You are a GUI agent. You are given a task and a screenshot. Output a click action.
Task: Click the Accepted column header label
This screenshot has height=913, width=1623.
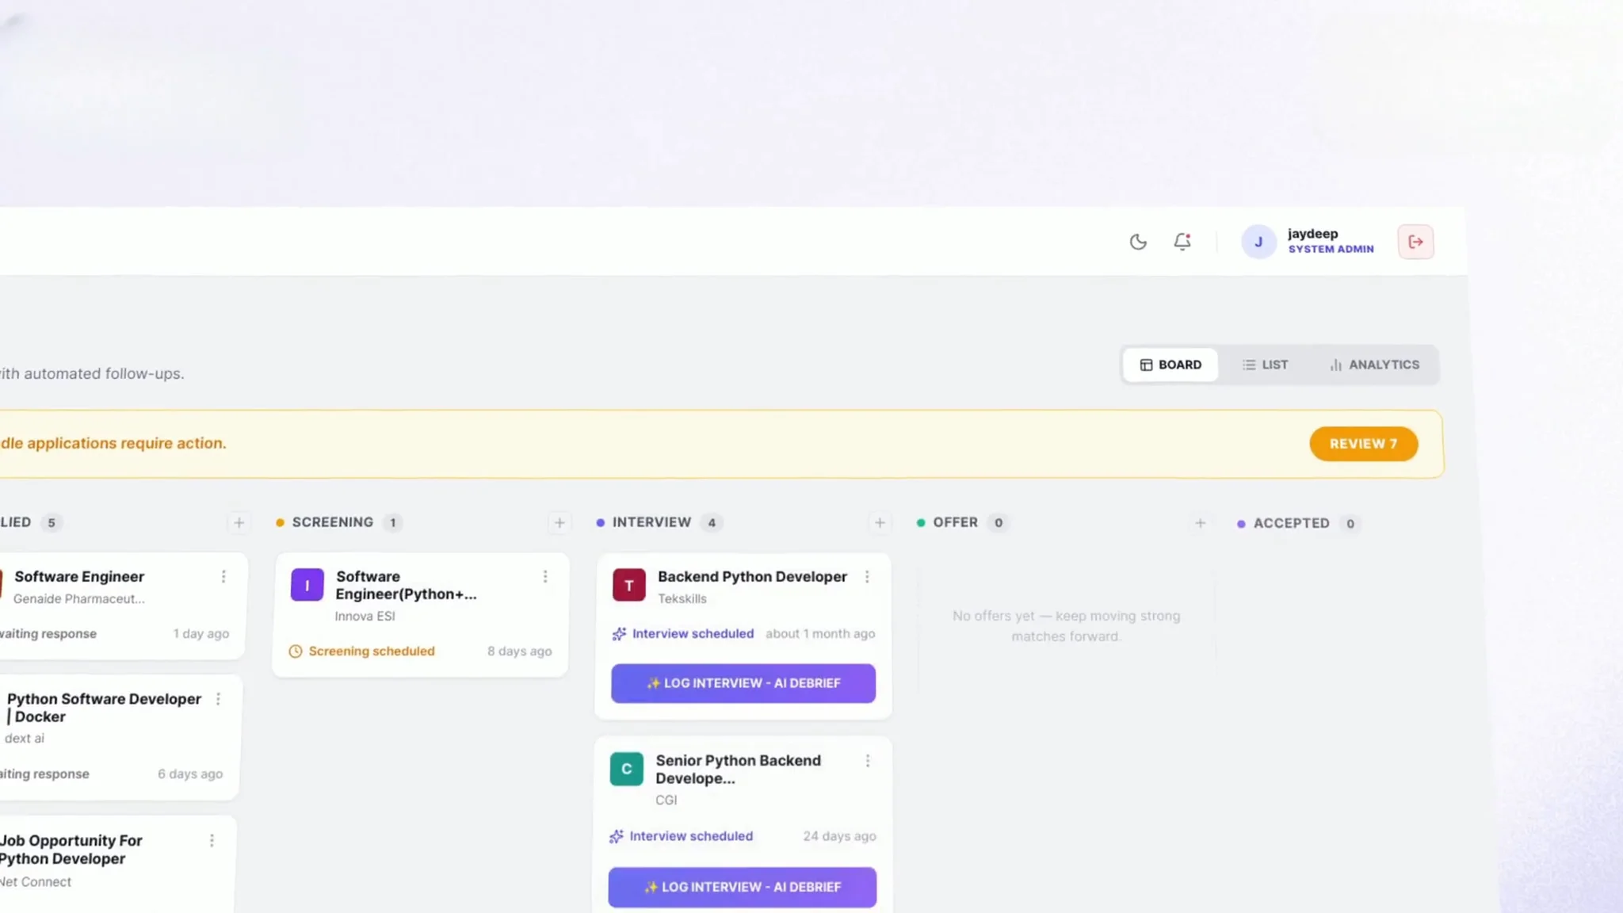tap(1291, 523)
